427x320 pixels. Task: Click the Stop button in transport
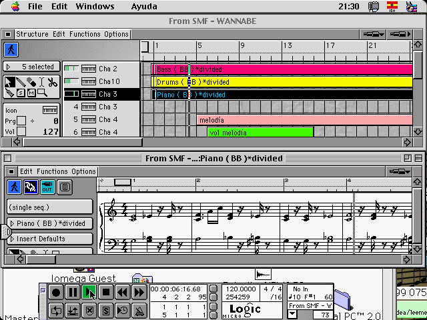tap(106, 293)
